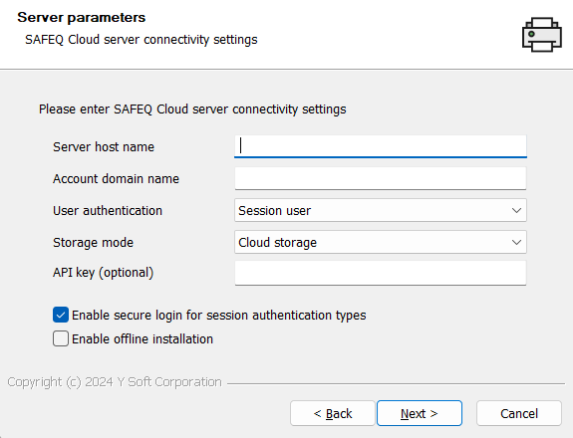Tick the Enable offline installation checkbox
573x438 pixels.
coord(61,338)
